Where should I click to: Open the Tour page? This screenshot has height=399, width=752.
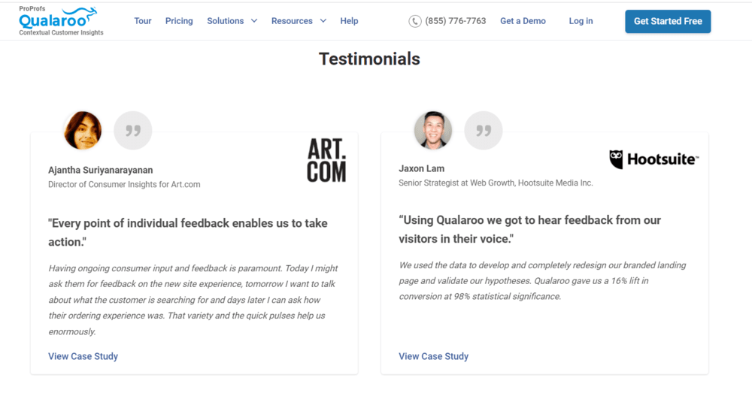[x=142, y=21]
